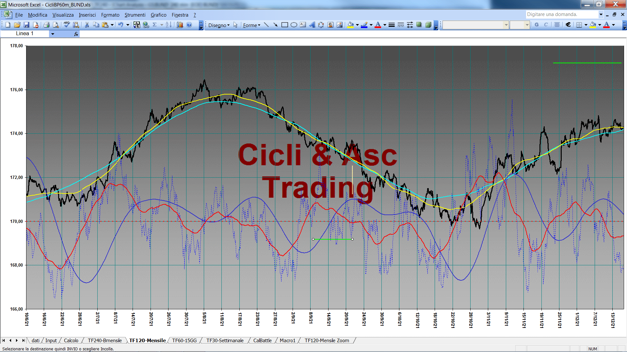Click the 'Digitare una domanda' help field
627x352 pixels.
[562, 14]
